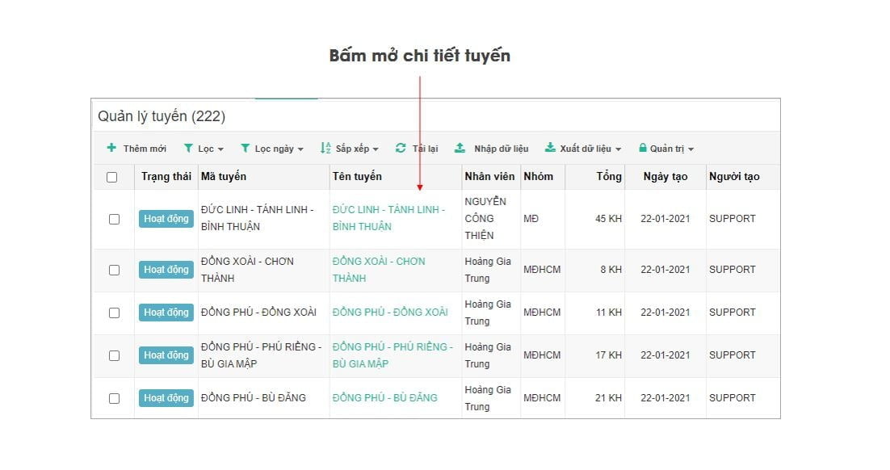
Task: Click the A-Z sort icon for Sắp xếp
Action: tap(325, 148)
